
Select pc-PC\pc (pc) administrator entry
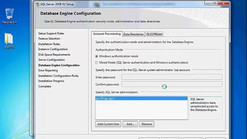pos(142,98)
